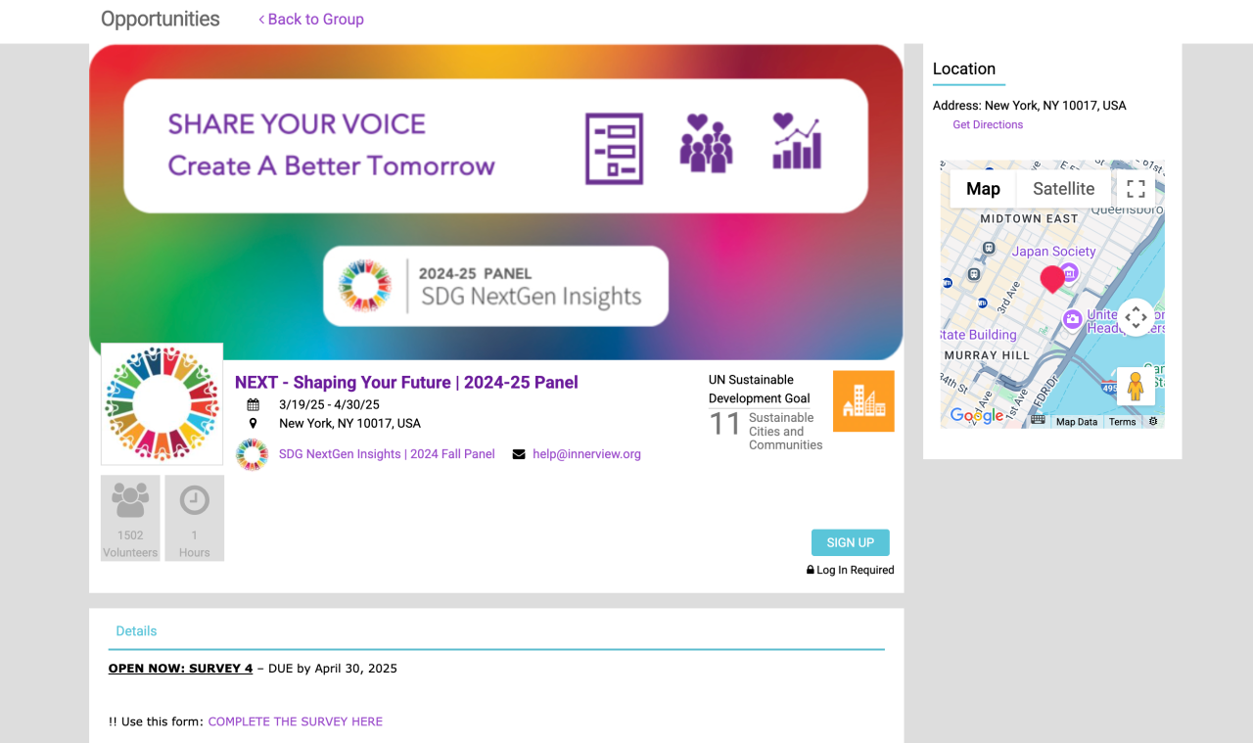The image size is (1253, 743).
Task: Email help@innerview.org via the link
Action: point(586,454)
